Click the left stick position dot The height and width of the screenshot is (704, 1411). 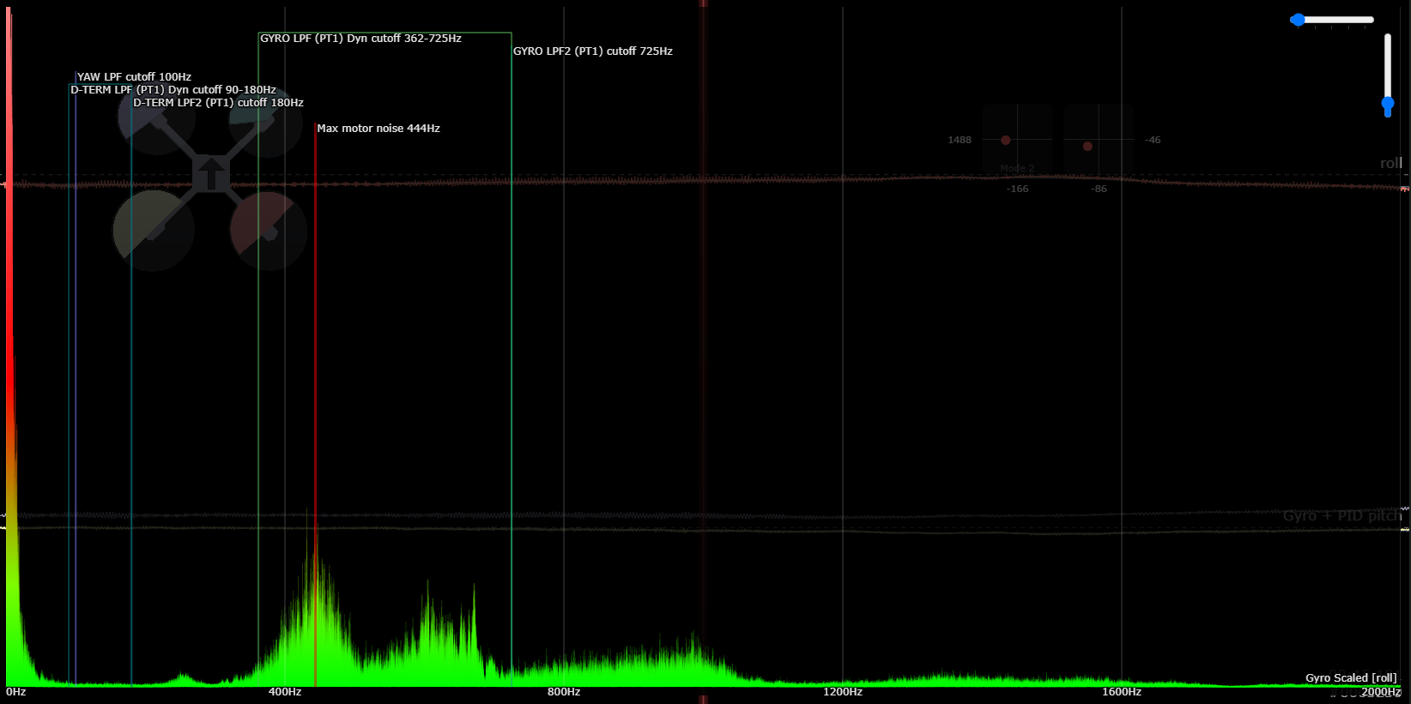click(x=1006, y=140)
